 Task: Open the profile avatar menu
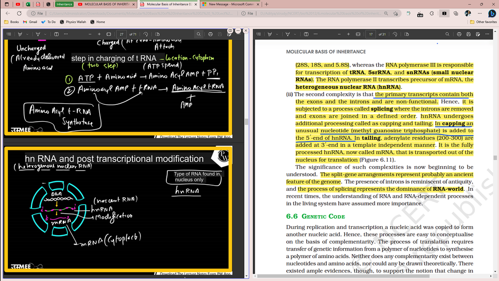(468, 13)
